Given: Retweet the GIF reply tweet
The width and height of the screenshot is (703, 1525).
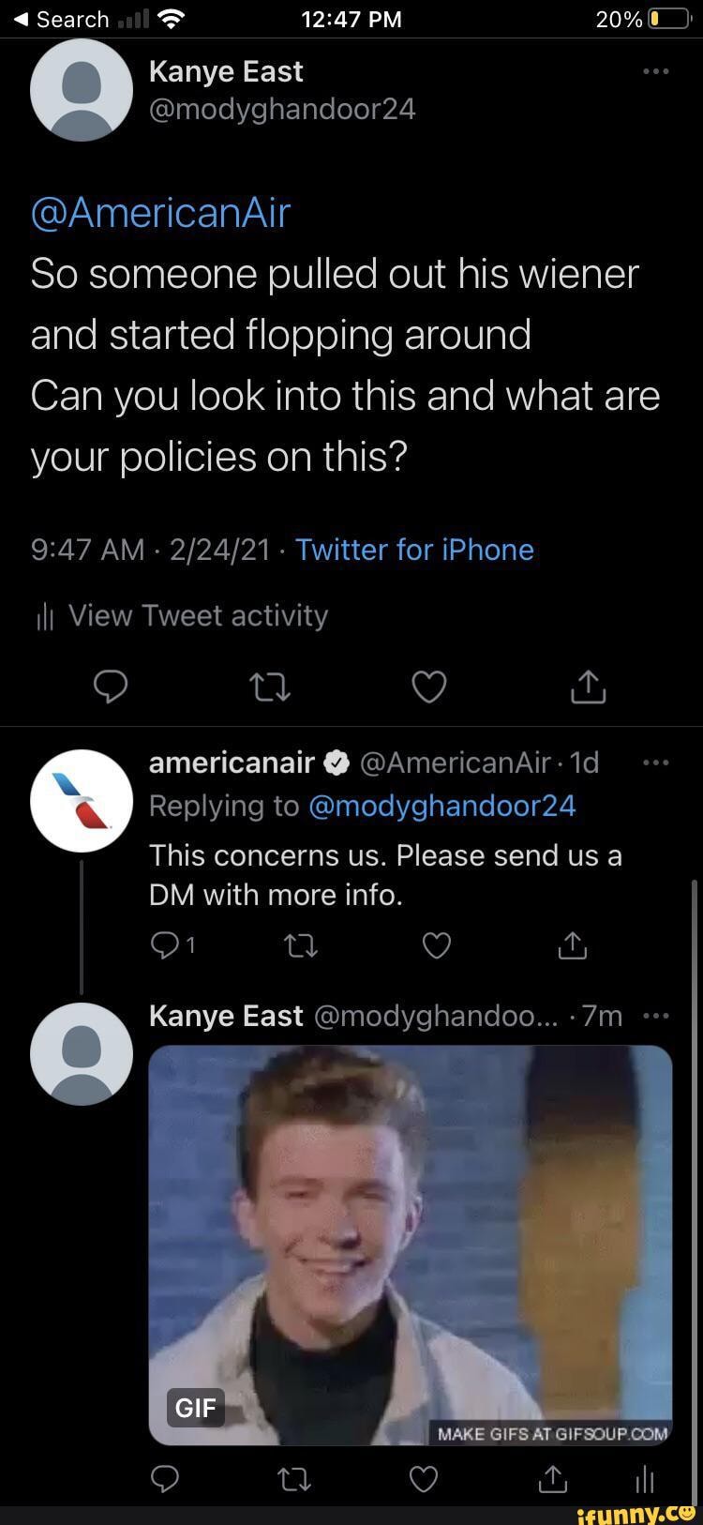Looking at the screenshot, I should 294,1480.
